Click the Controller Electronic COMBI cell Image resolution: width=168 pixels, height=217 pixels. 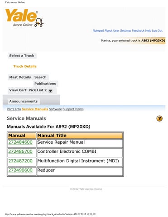pos(80,153)
